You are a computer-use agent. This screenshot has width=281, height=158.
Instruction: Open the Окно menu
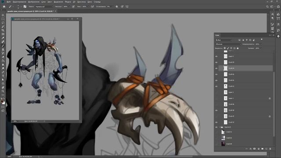click(90, 2)
